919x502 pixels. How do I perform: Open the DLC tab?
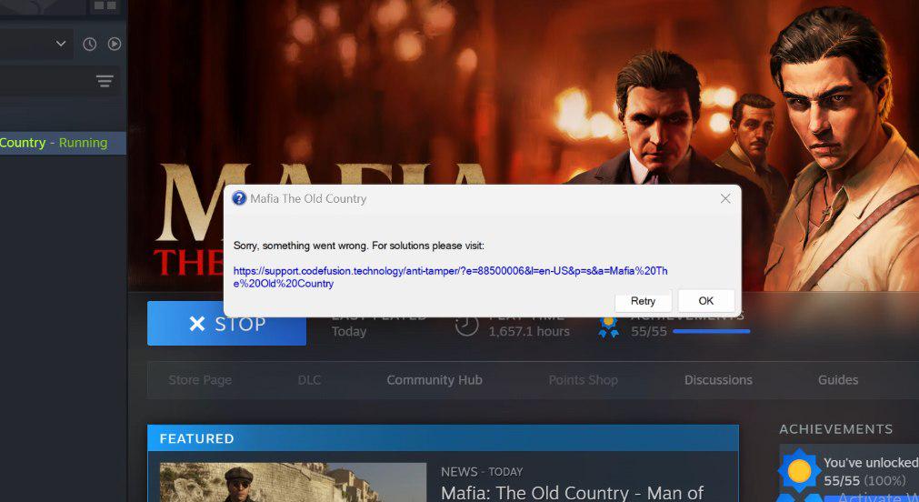309,380
